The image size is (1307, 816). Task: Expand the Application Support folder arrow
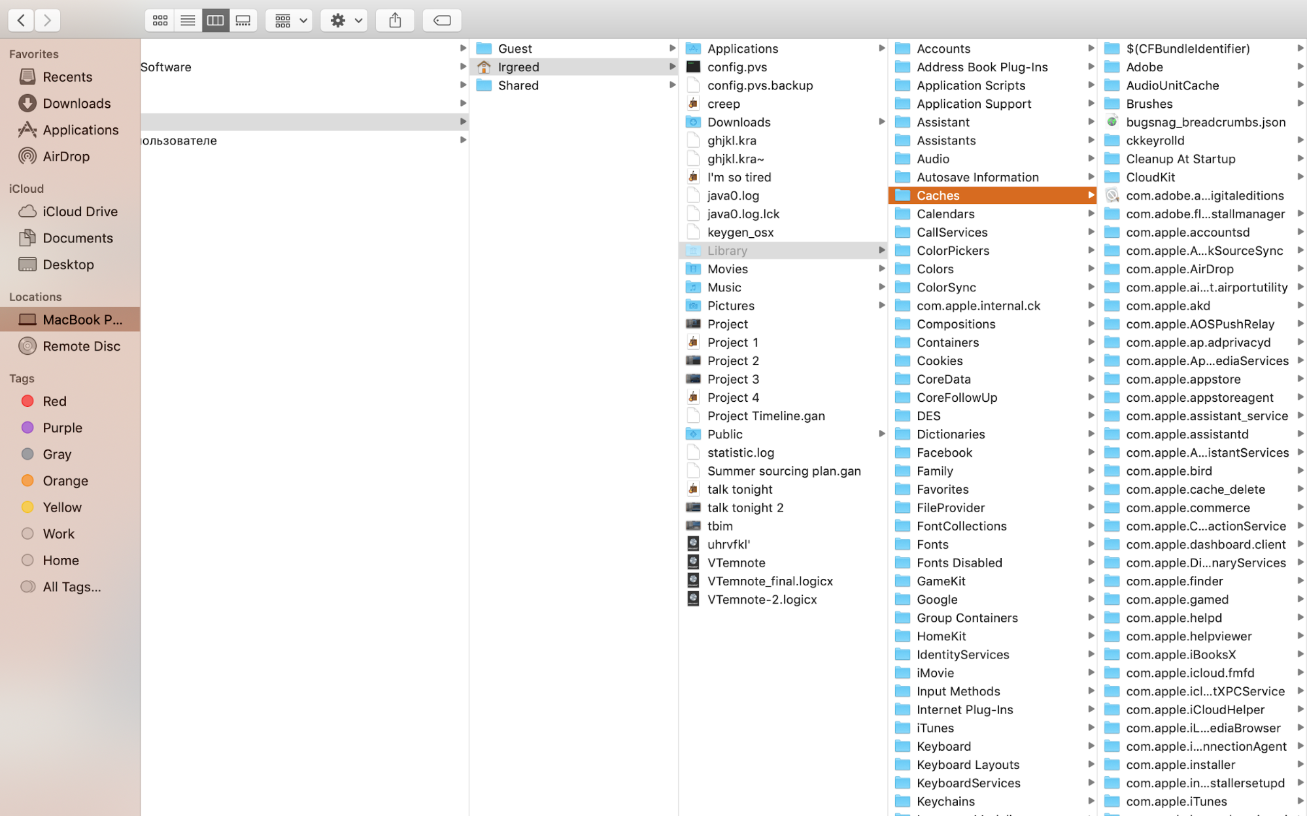pos(1091,103)
